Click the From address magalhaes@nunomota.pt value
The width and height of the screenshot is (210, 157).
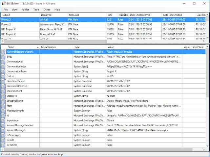[x=144, y=106]
